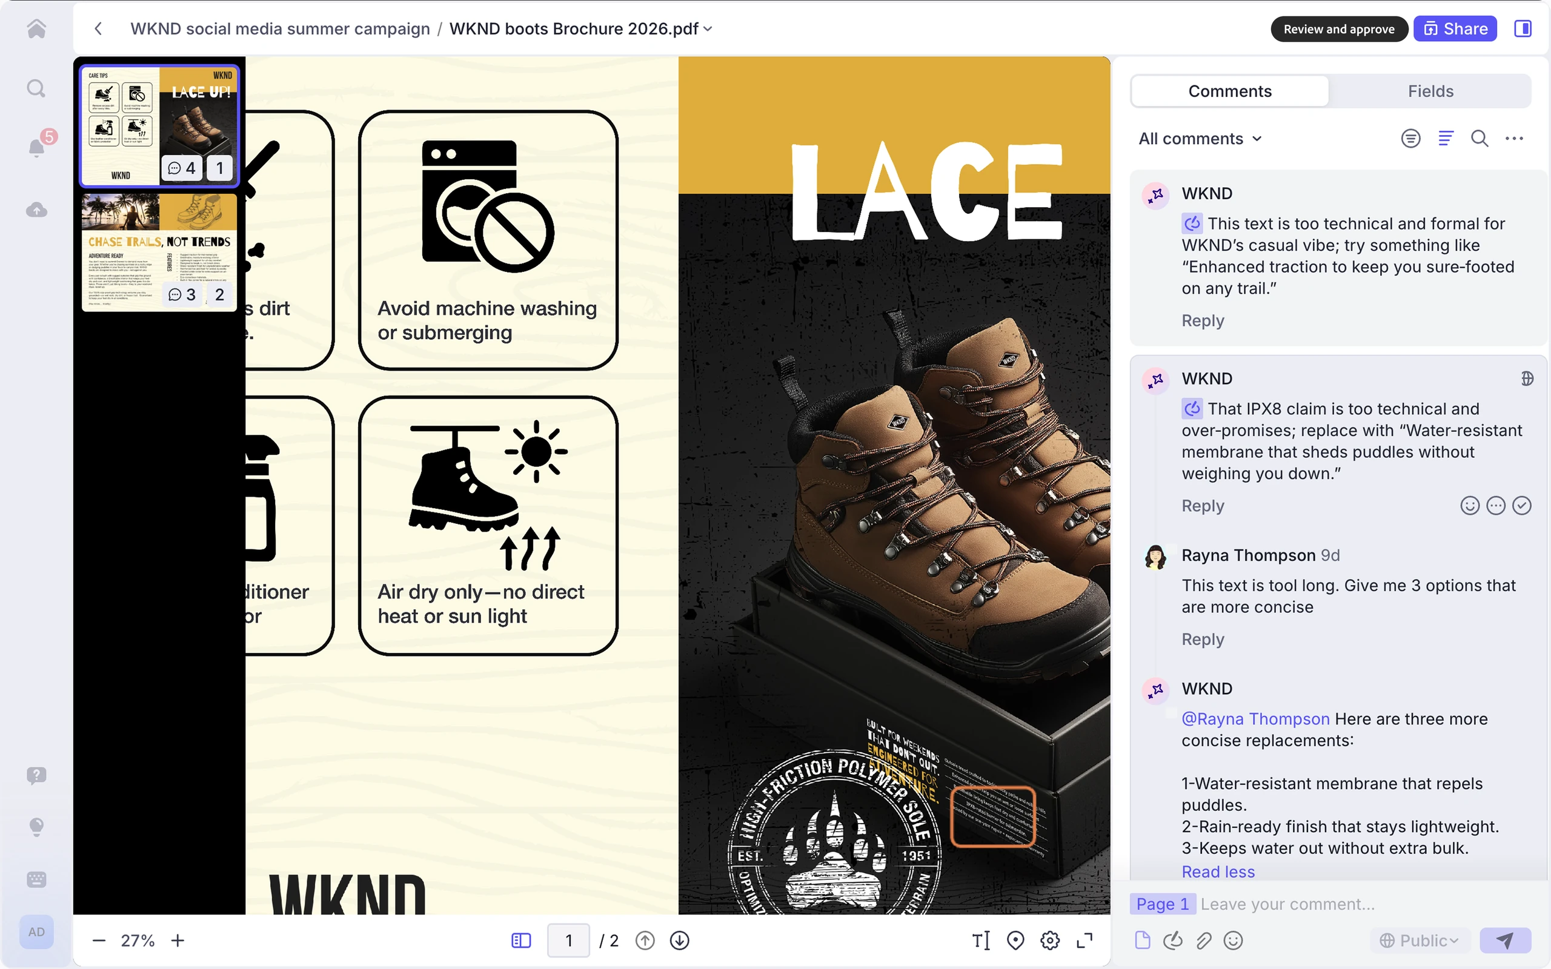Image resolution: width=1551 pixels, height=969 pixels.
Task: Search comments with magnifier icon
Action: point(1480,139)
